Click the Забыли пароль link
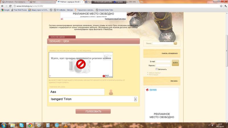The image size is (228, 128). click(155, 73)
